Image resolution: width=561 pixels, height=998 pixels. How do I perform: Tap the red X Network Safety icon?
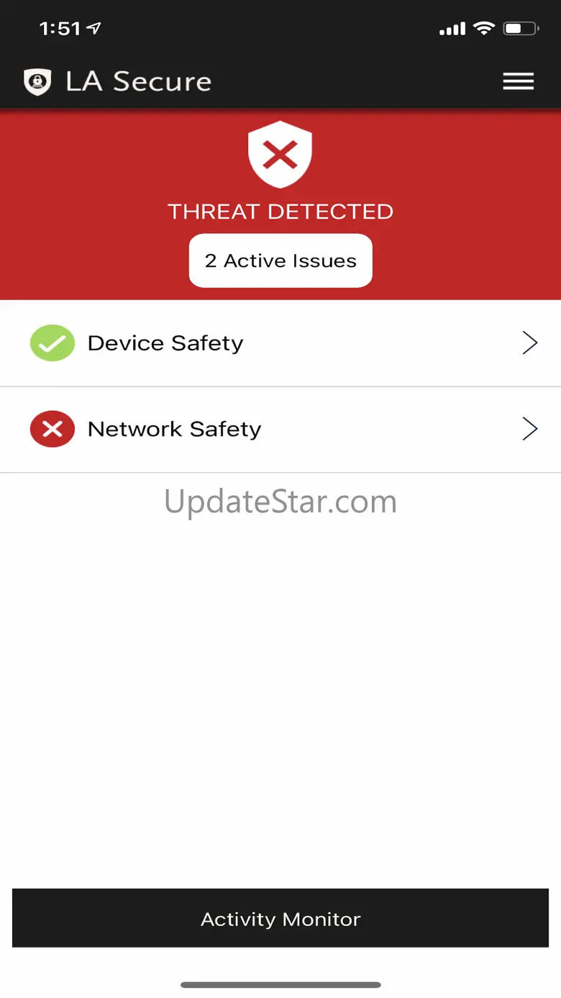coord(53,430)
